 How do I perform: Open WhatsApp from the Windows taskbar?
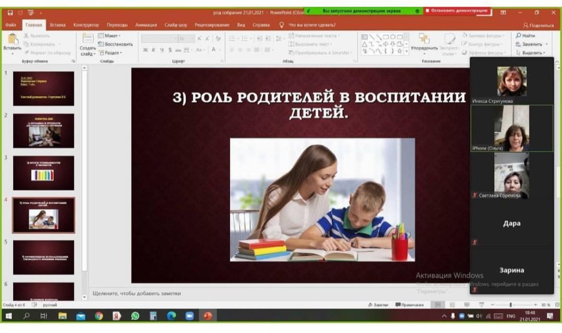click(135, 316)
